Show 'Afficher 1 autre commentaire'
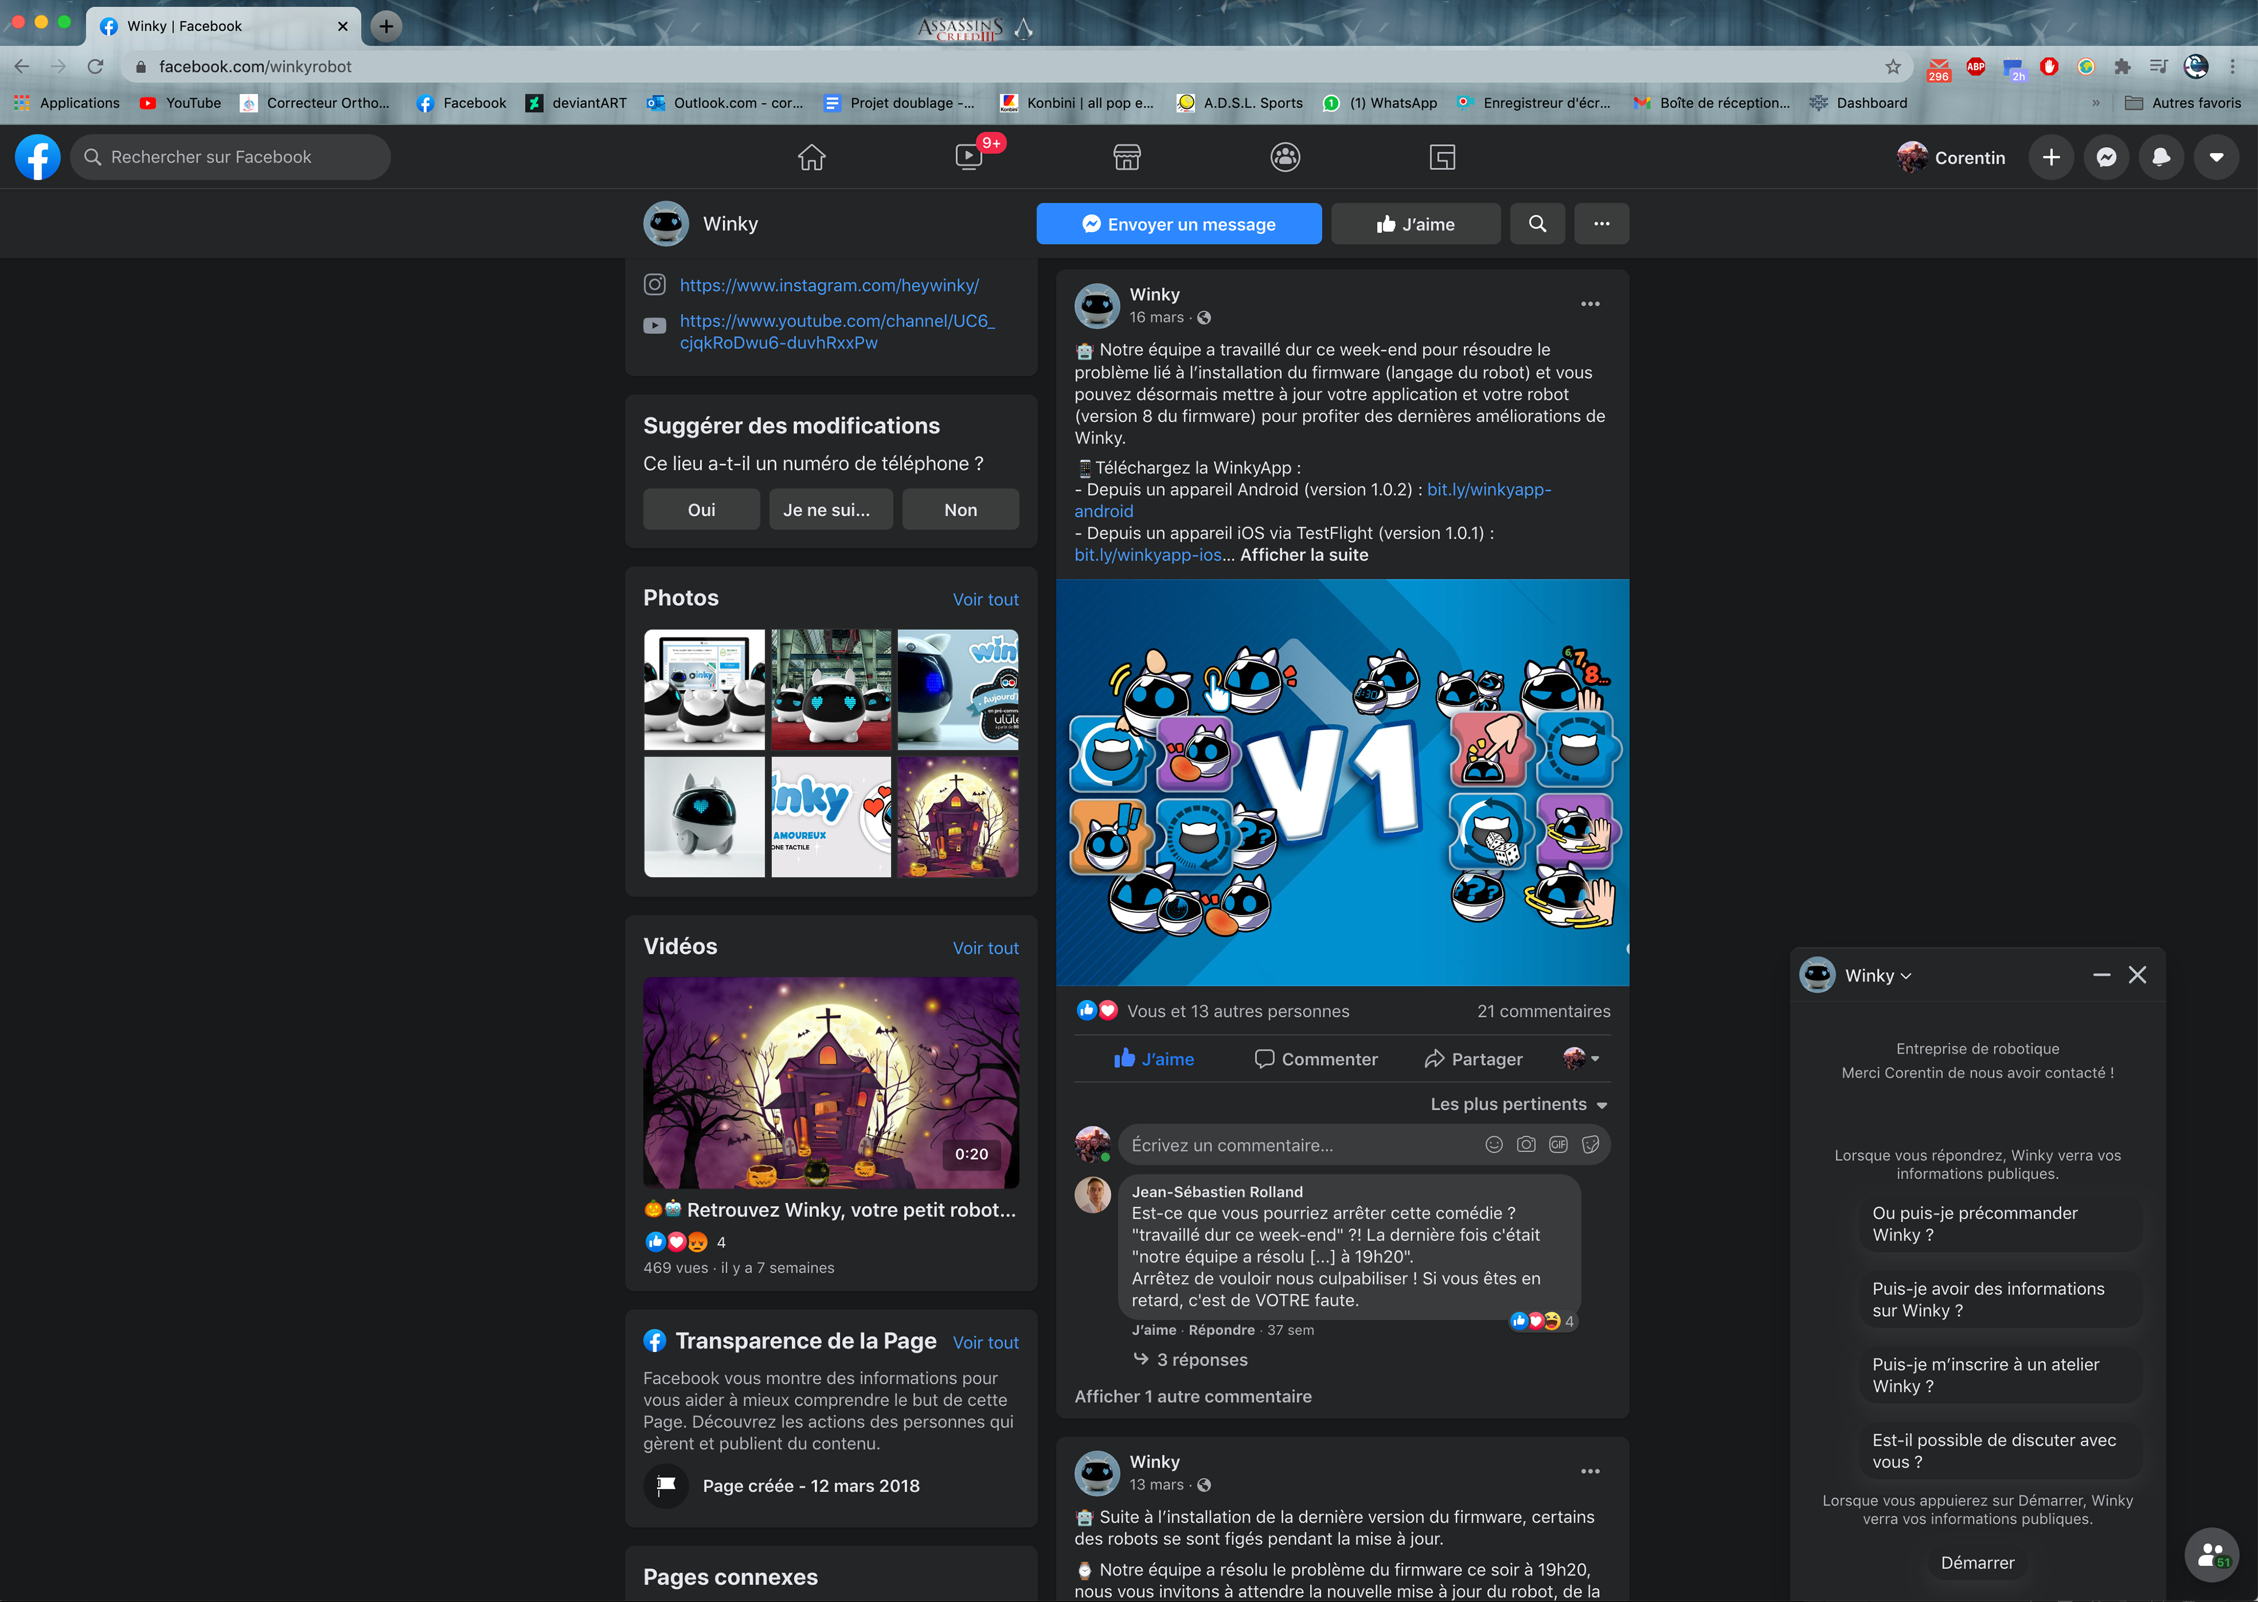Viewport: 2258px width, 1602px height. click(x=1193, y=1396)
